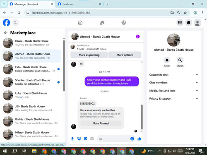Click Mark as pending button

pyautogui.click(x=89, y=55)
